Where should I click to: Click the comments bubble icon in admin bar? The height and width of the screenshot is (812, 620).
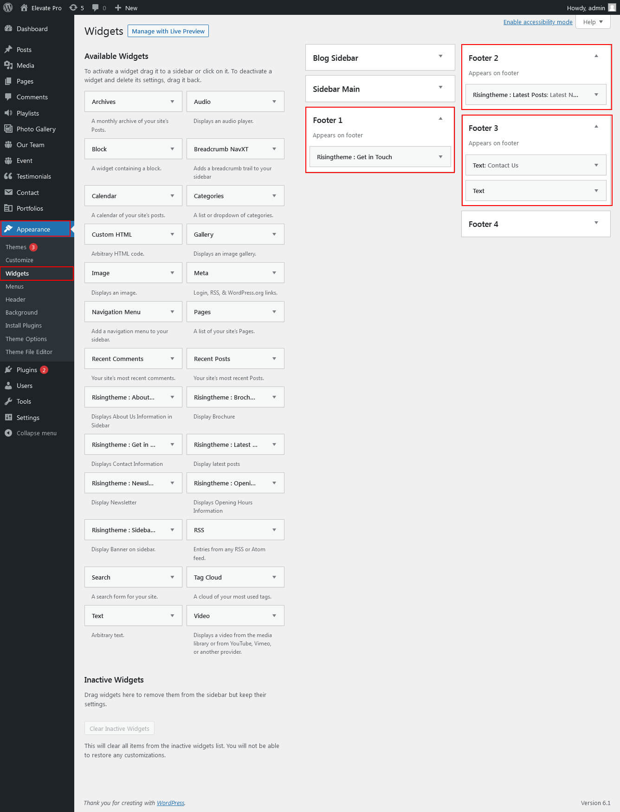(96, 7)
